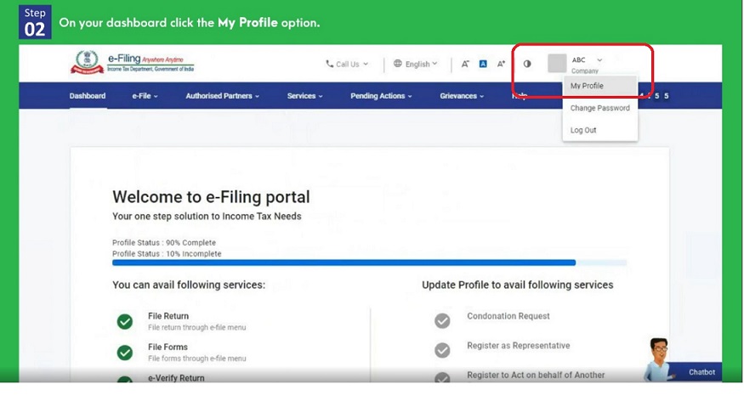The width and height of the screenshot is (744, 418).
Task: Decrease the page font size
Action: [x=465, y=64]
